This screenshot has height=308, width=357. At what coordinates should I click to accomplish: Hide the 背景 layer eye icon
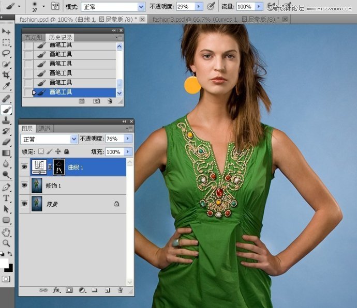click(24, 204)
